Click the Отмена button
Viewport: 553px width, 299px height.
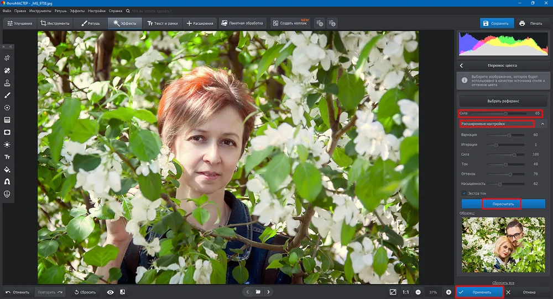525,292
